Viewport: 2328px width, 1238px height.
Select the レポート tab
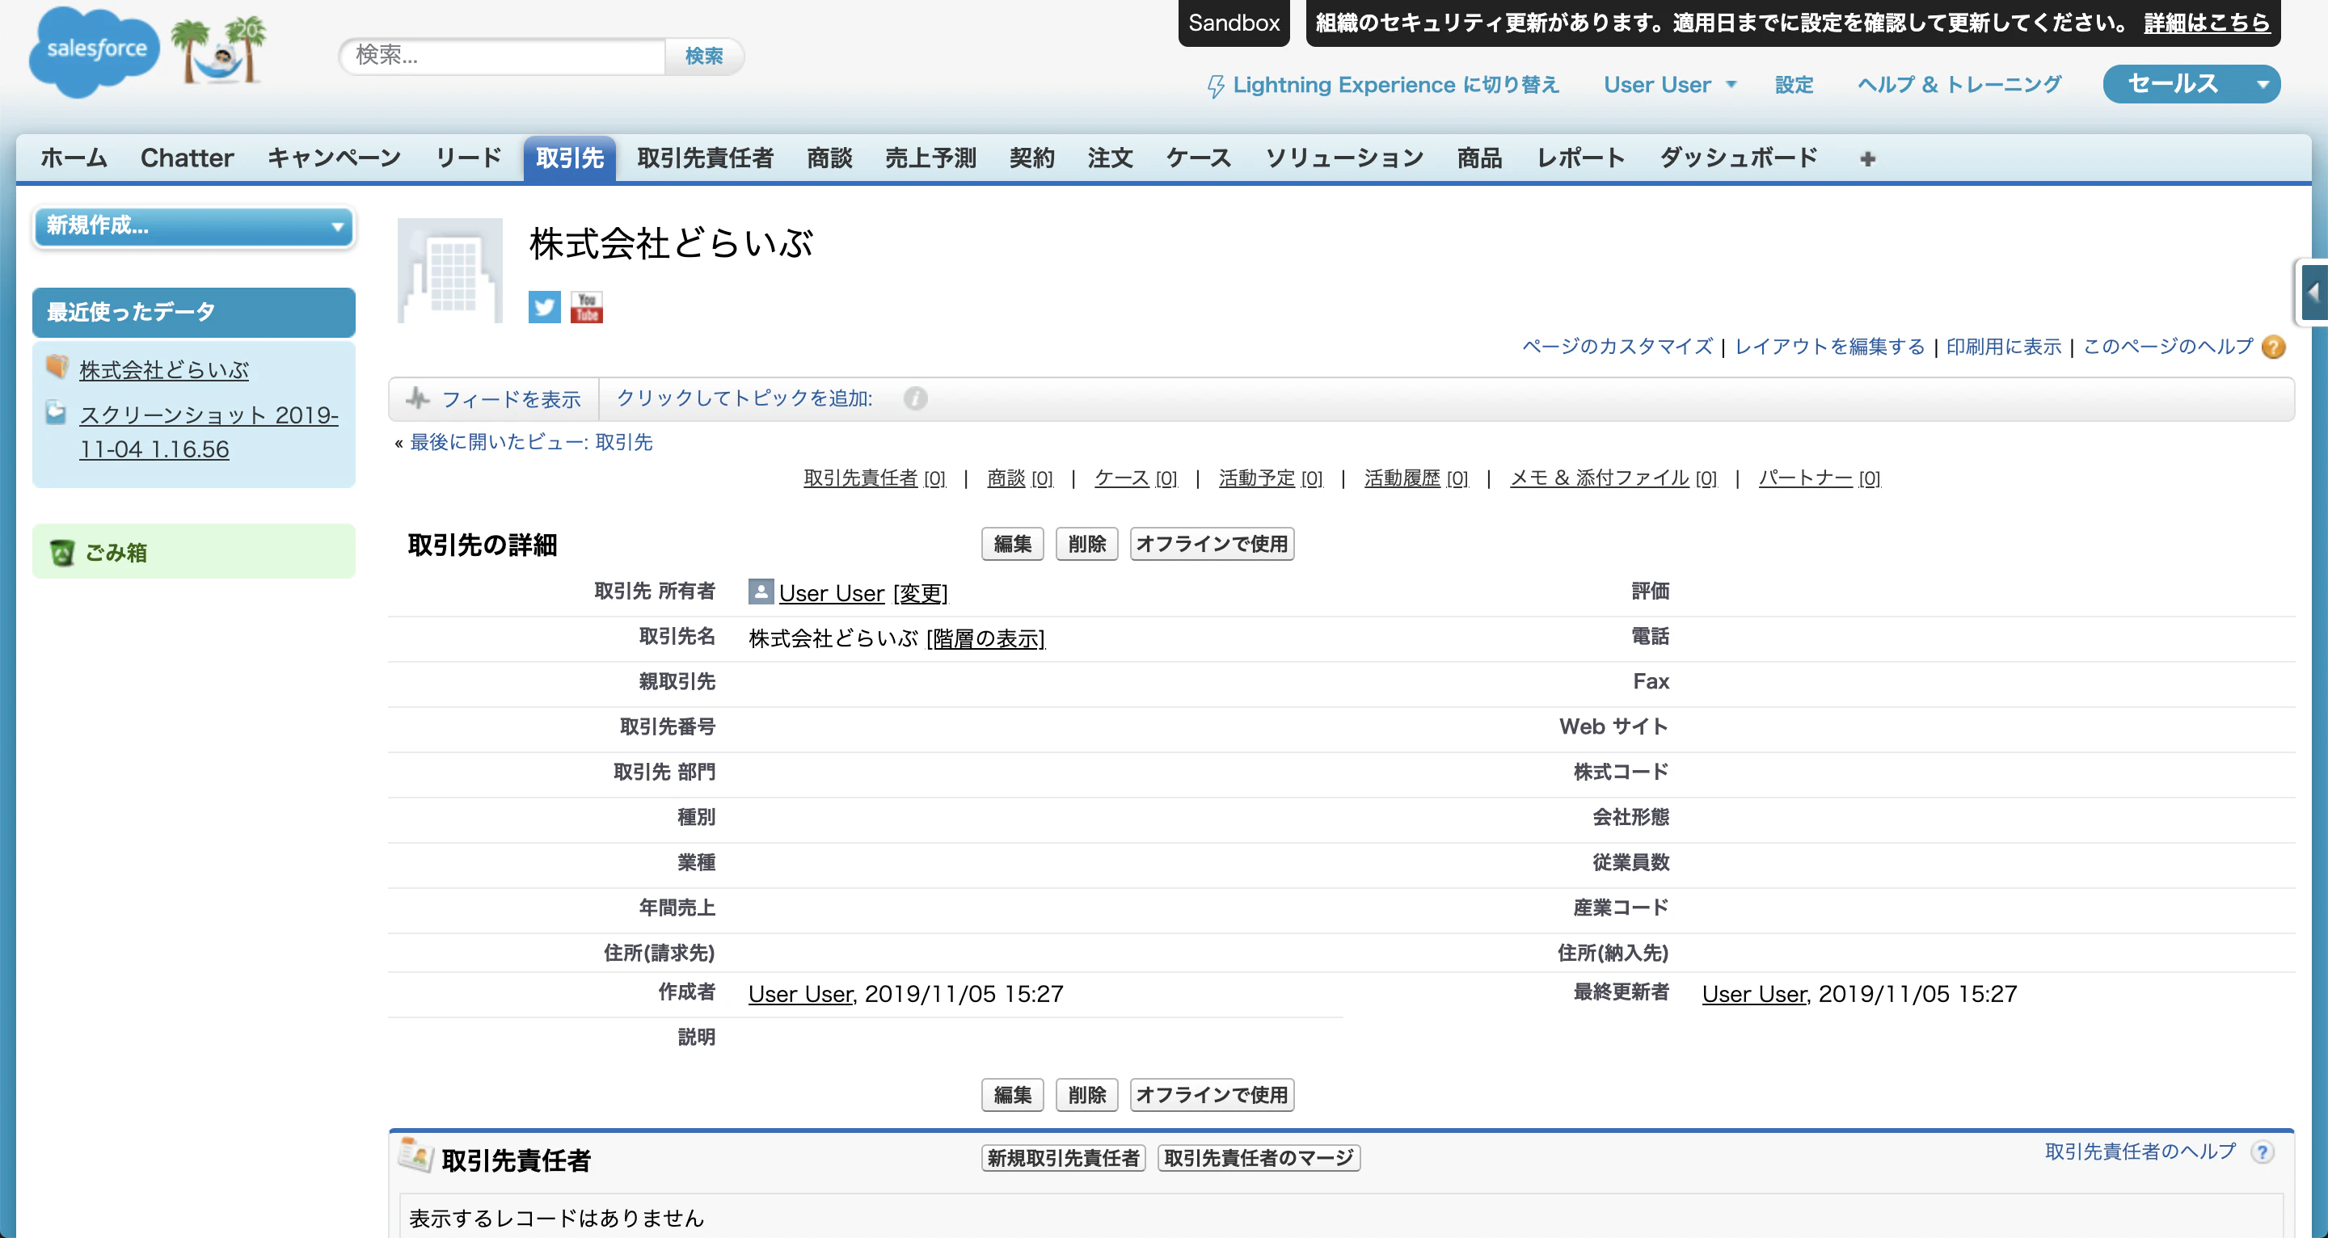point(1580,158)
